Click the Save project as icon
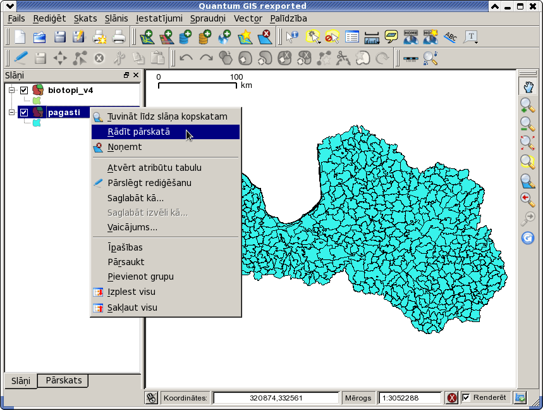The width and height of the screenshot is (543, 410). [x=78, y=37]
